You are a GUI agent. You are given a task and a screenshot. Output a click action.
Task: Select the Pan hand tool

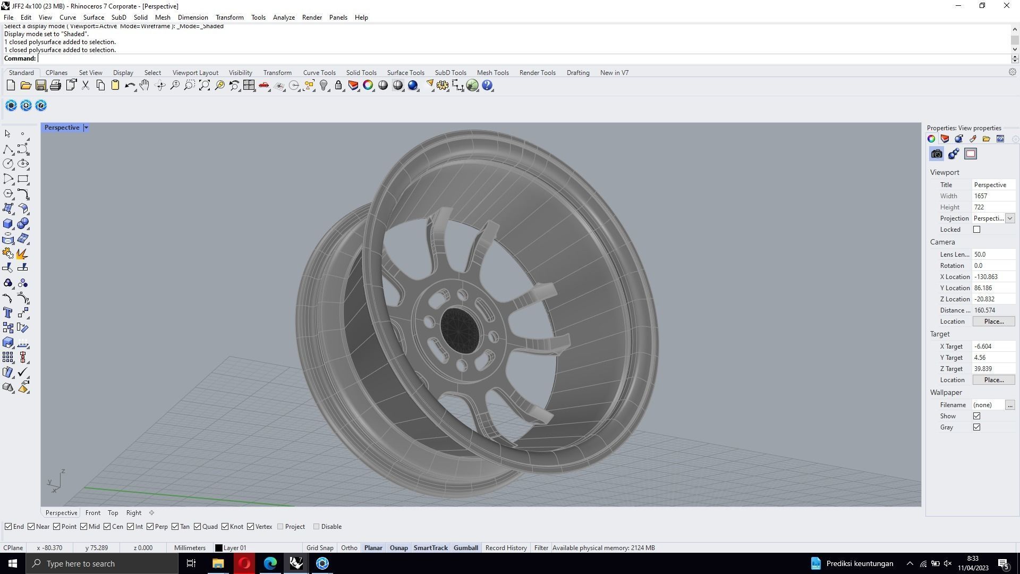click(144, 86)
